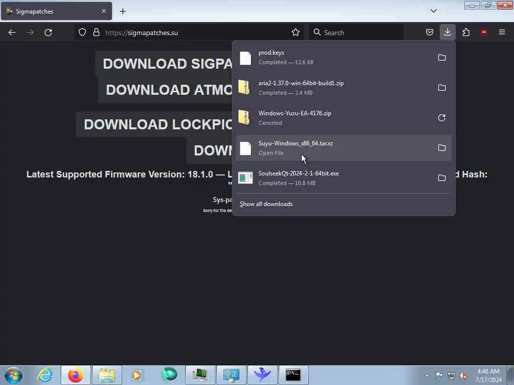Open the extensions puzzle icon
This screenshot has width=514, height=385.
466,33
